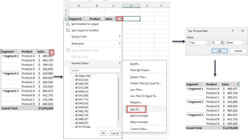
Task: Collapse Segment 3 in left pivot table
Action: (3, 91)
